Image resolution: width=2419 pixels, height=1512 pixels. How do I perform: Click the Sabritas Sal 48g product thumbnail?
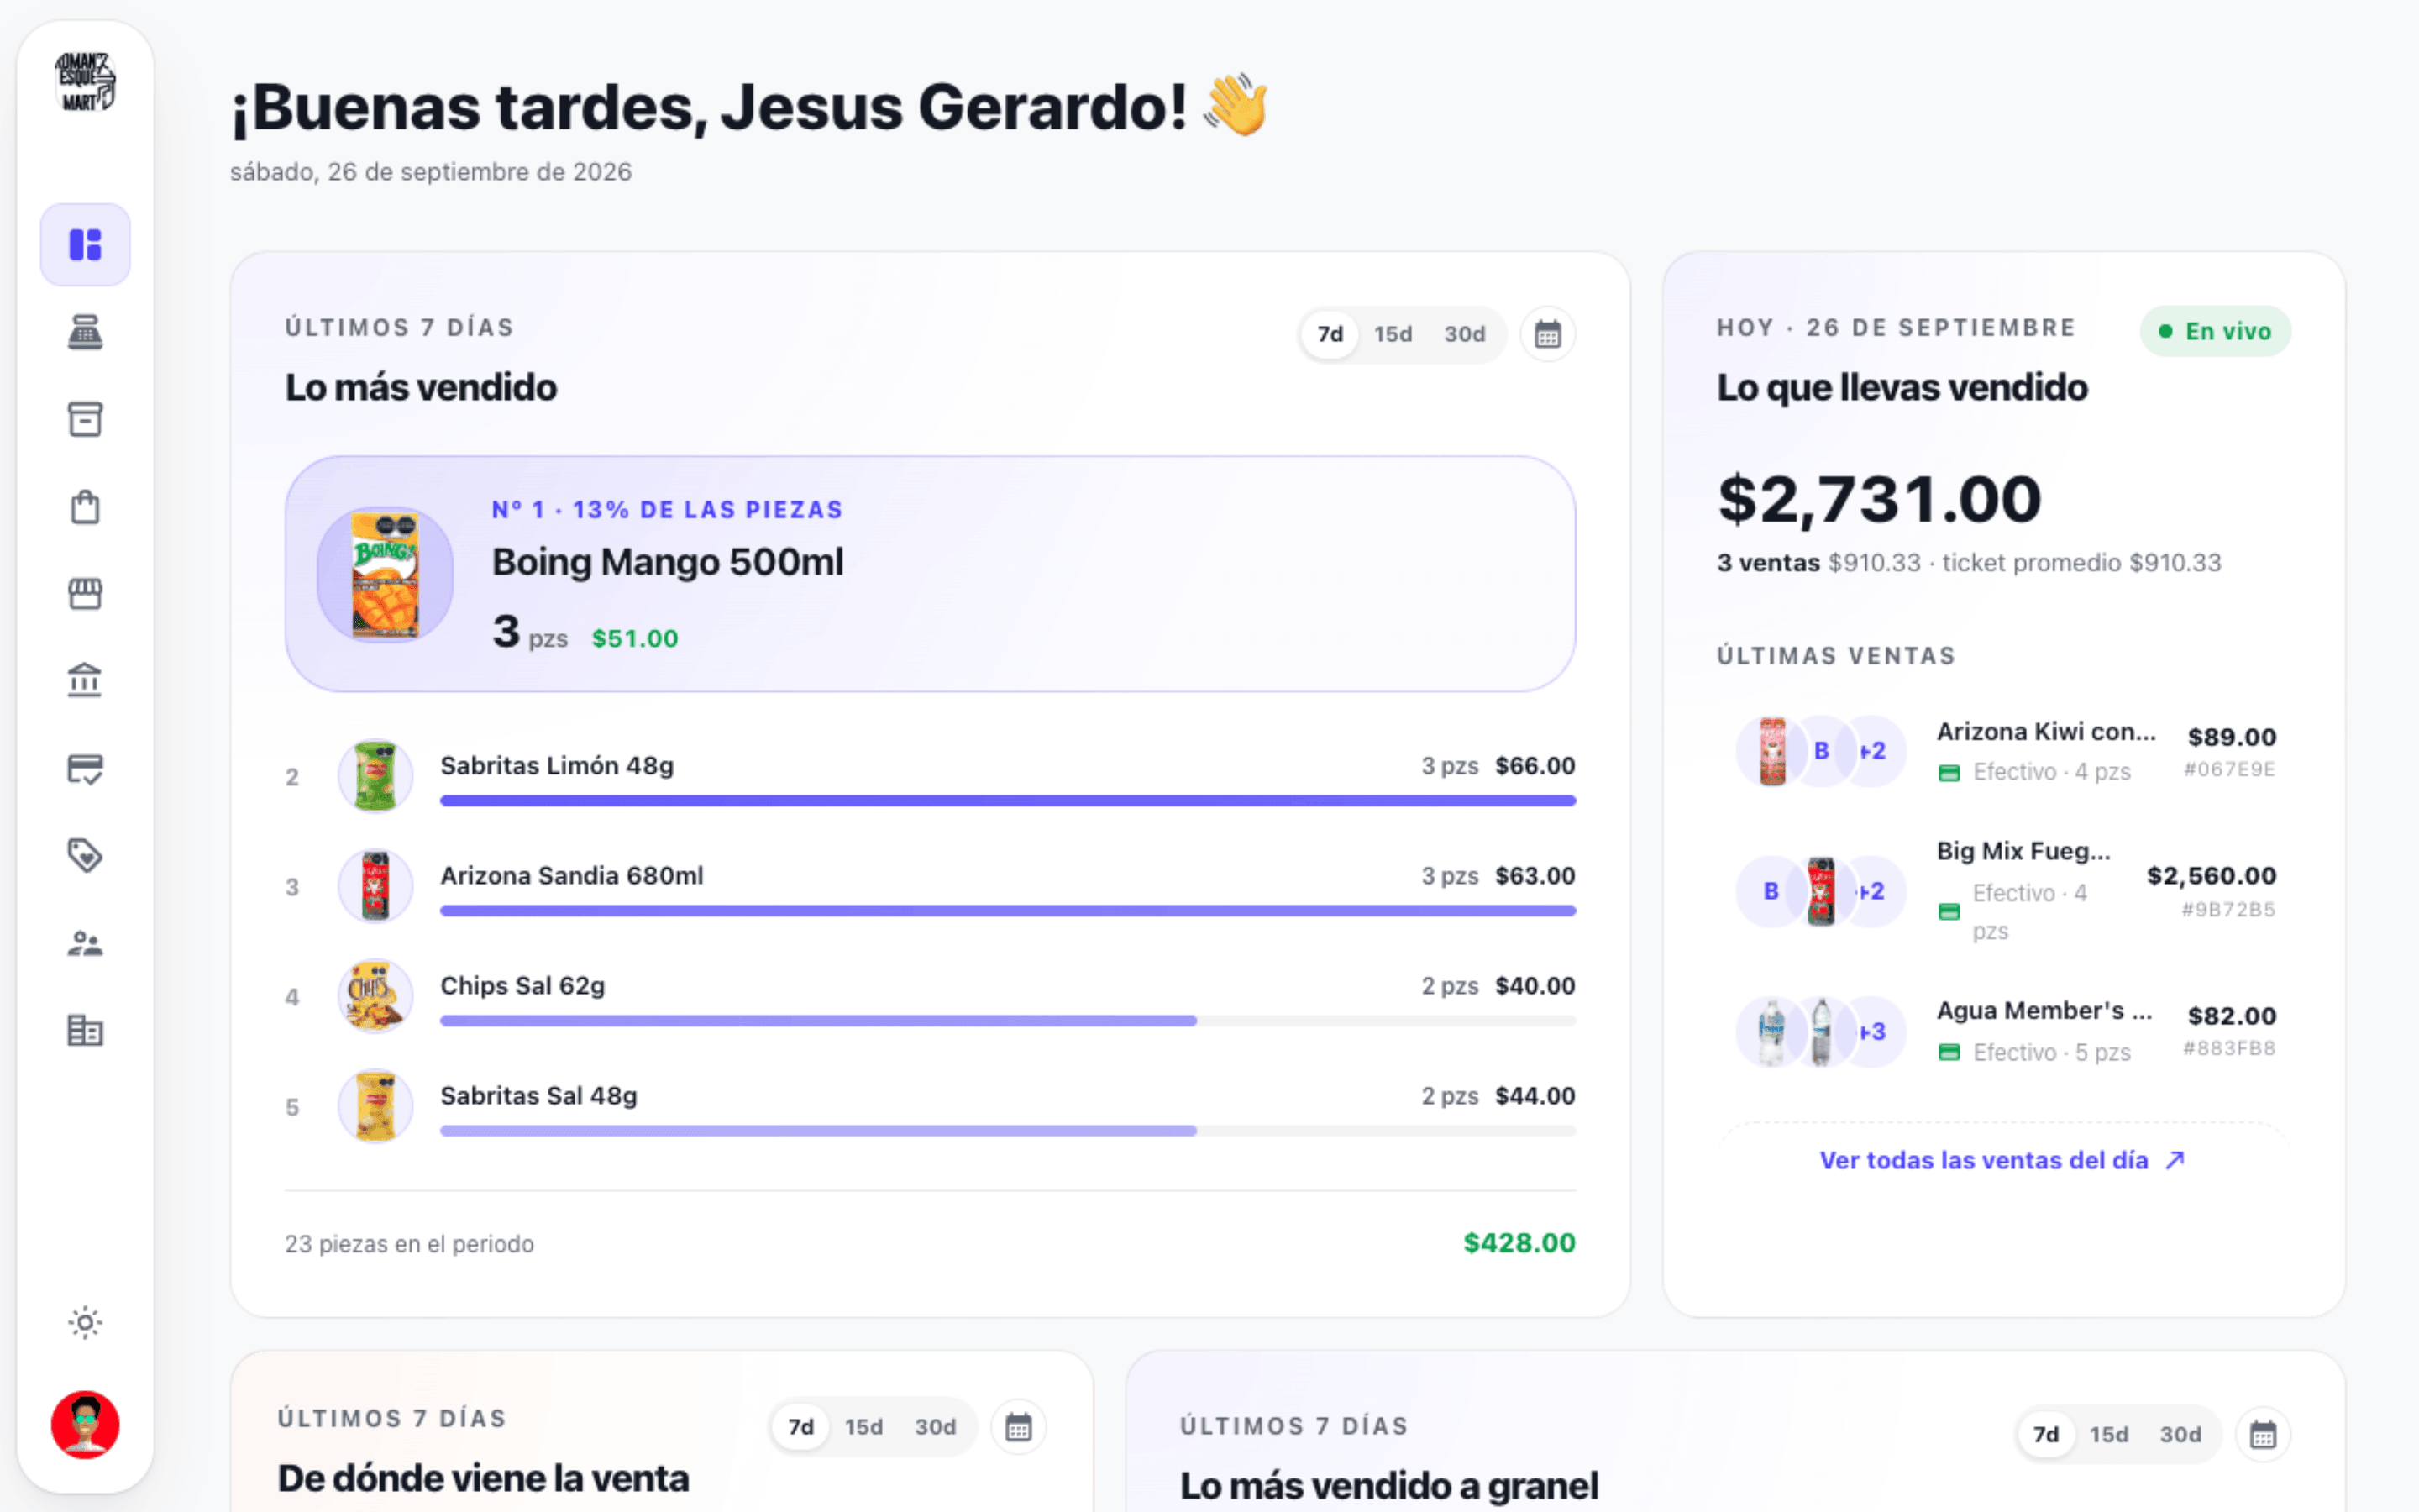(375, 1106)
